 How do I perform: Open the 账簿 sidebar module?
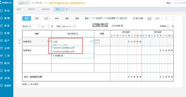click(x=5, y=18)
